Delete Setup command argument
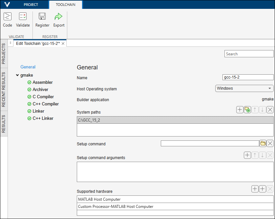This screenshot has height=219, width=275. (x=270, y=155)
